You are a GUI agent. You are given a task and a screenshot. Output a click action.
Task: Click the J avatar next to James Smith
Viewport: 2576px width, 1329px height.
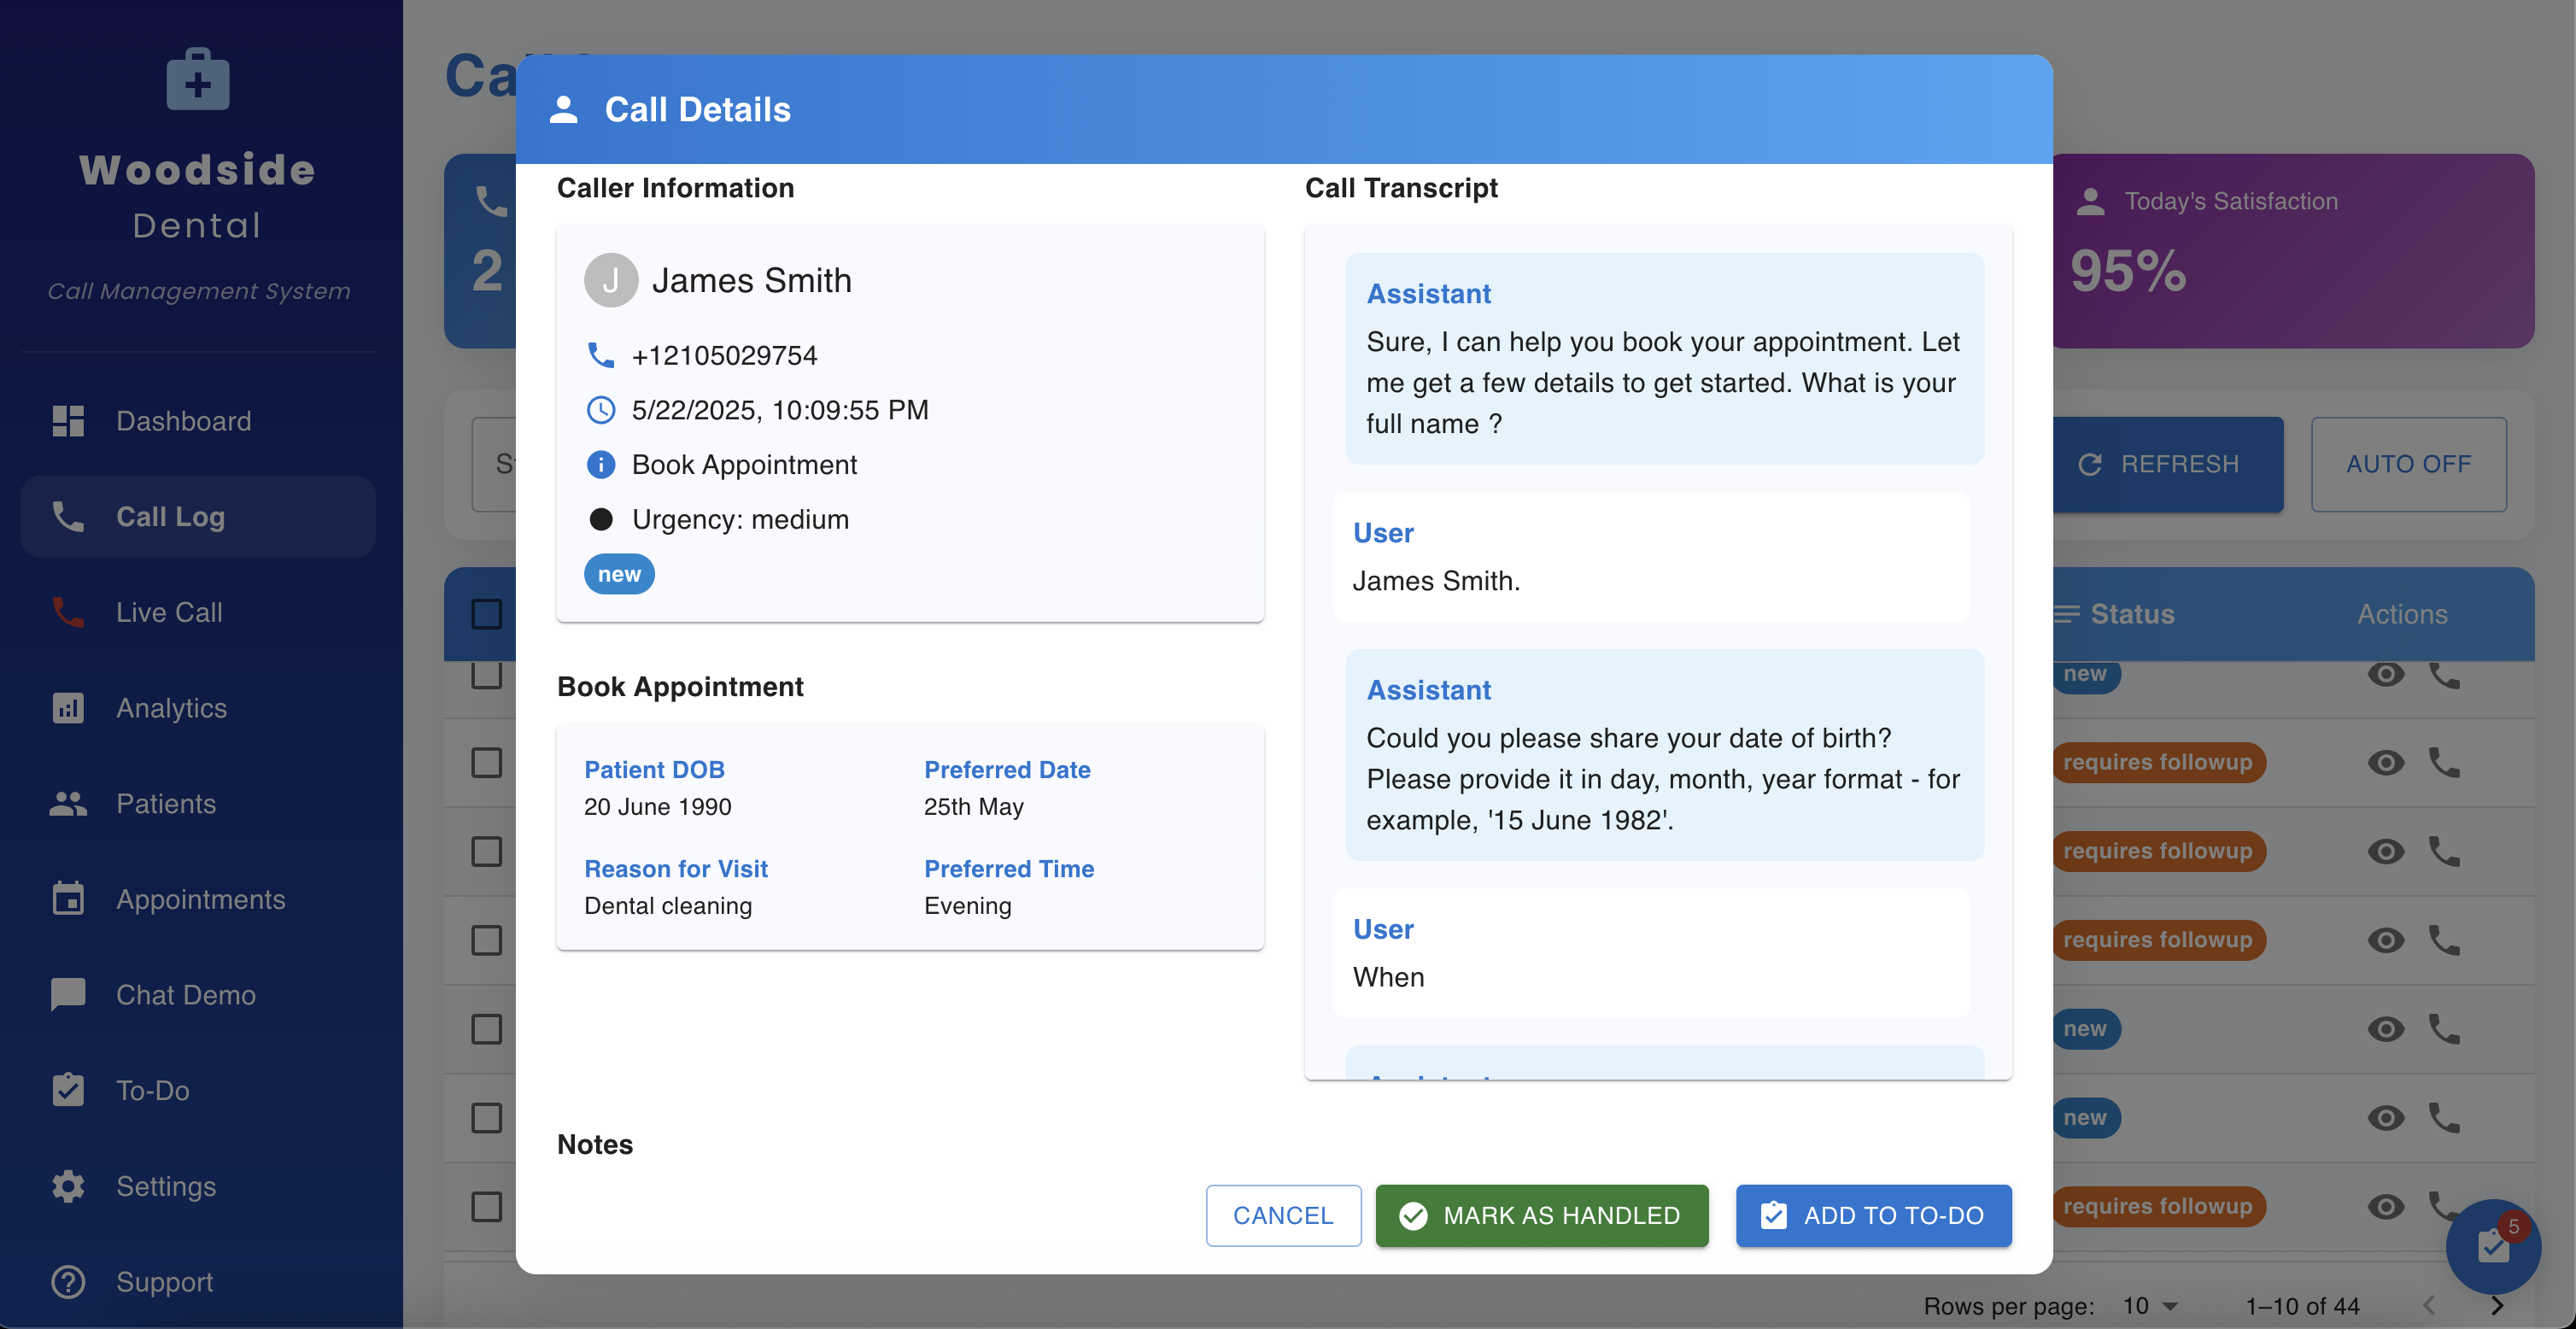pos(611,280)
